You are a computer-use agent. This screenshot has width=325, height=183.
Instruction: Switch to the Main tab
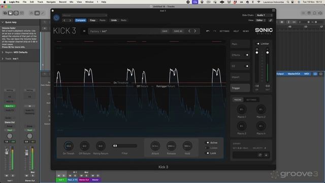(x=240, y=44)
